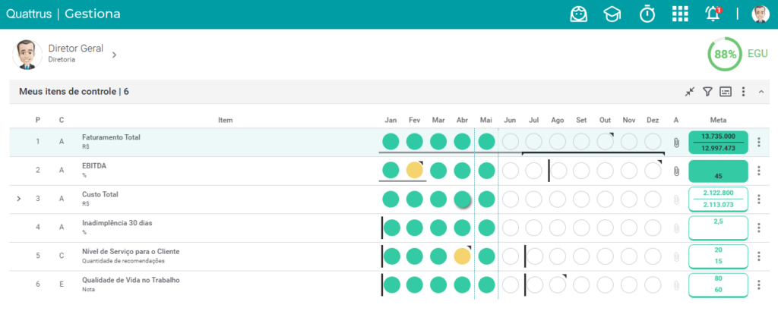
Task: Select the yellow Fev indicator for EBITDA
Action: coord(415,171)
